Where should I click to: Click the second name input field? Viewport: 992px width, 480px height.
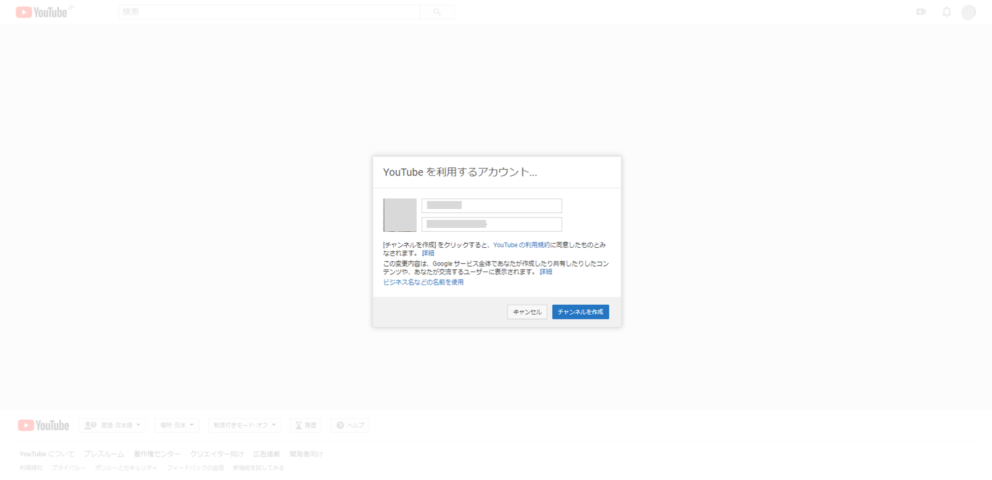tap(492, 224)
